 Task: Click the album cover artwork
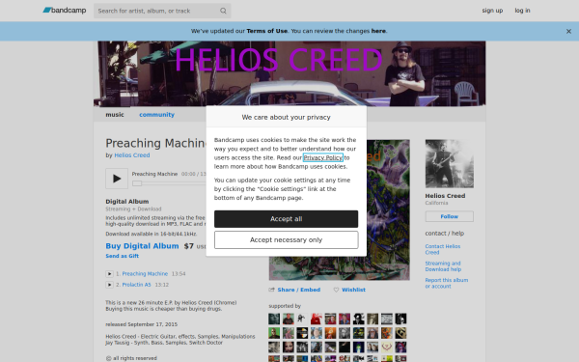click(388, 209)
